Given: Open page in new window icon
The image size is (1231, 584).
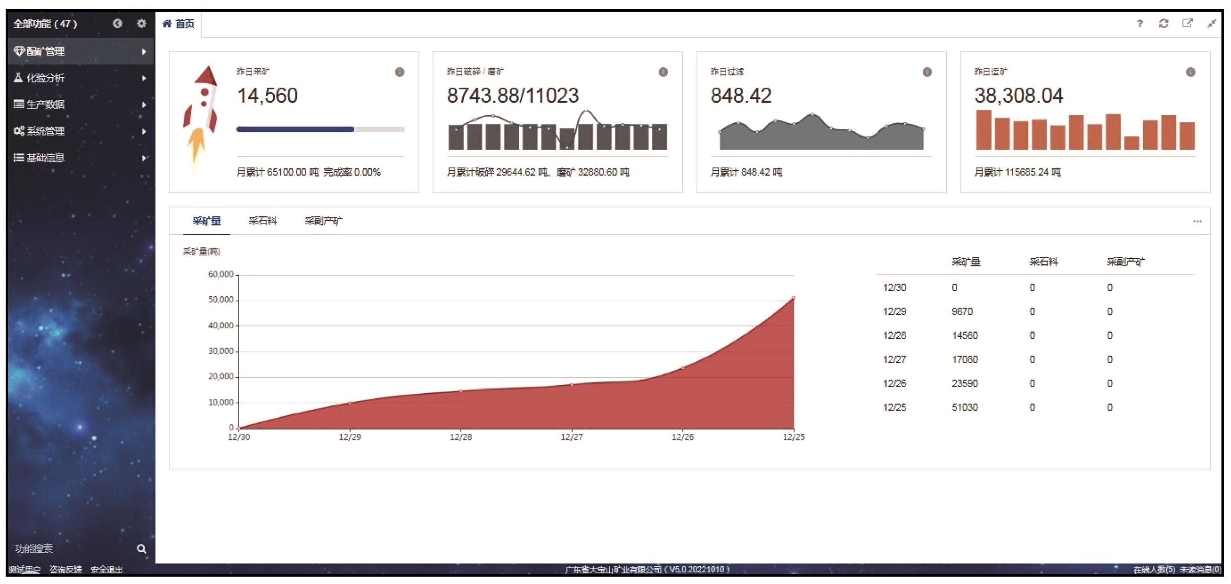Looking at the screenshot, I should tap(1188, 23).
